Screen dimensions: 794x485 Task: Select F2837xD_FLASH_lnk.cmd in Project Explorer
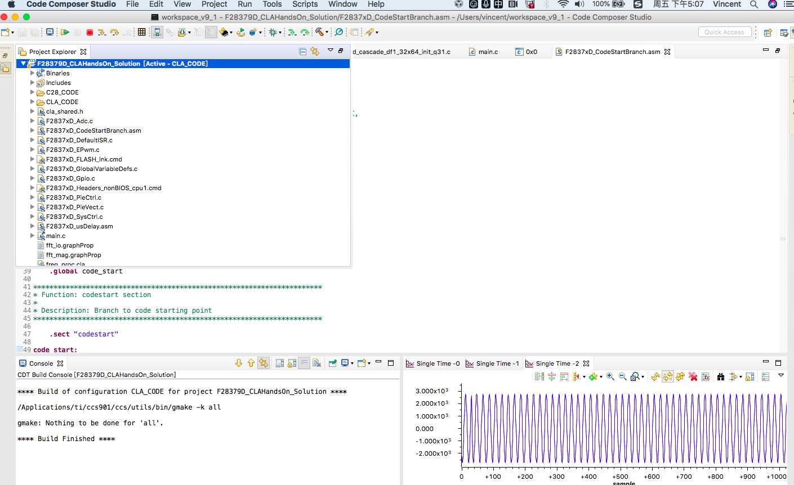(x=84, y=159)
